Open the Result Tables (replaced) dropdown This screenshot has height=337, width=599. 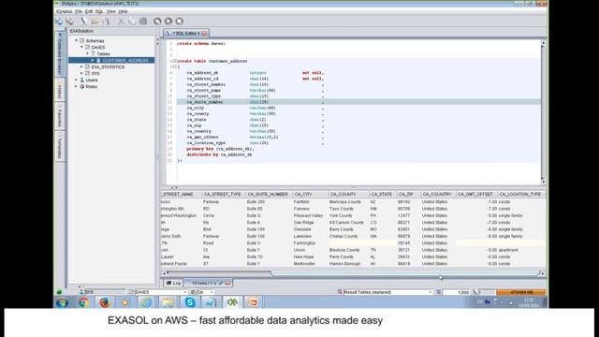click(431, 292)
